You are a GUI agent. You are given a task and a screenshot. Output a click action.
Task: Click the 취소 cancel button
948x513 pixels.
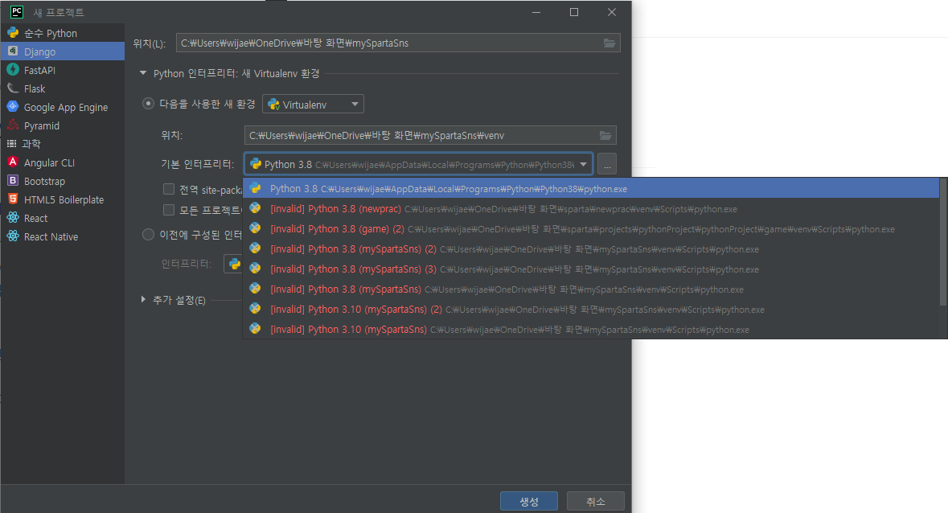(x=596, y=502)
